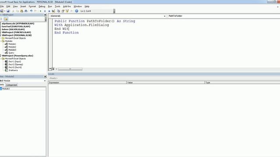Click the 'End Function' code line
Viewport: 280px width, 157px height.
(x=66, y=33)
